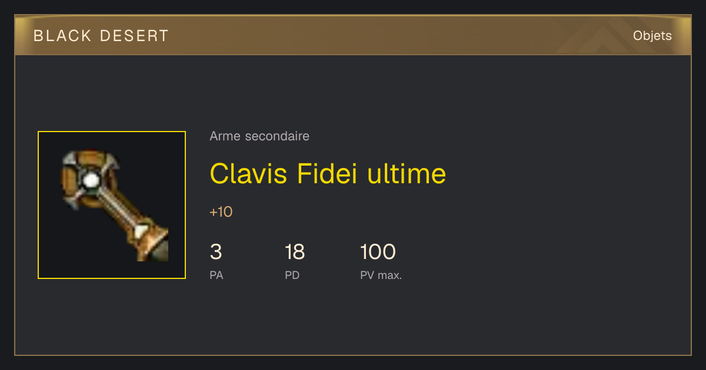The height and width of the screenshot is (370, 706).
Task: Select the PA stat label
Action: (x=217, y=275)
